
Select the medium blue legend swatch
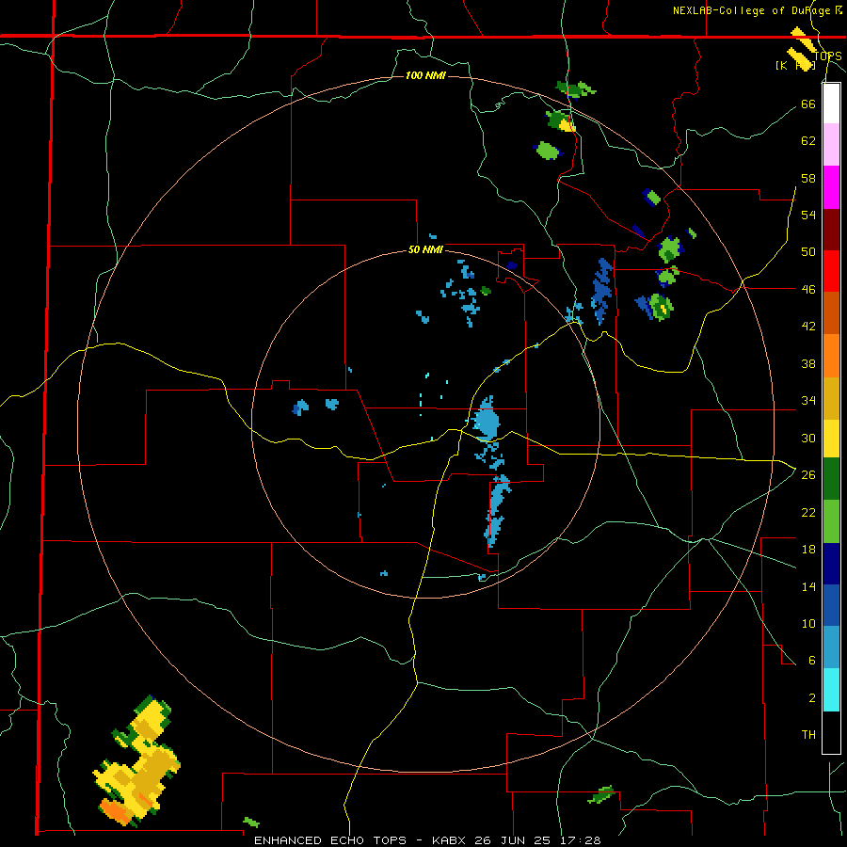(831, 605)
